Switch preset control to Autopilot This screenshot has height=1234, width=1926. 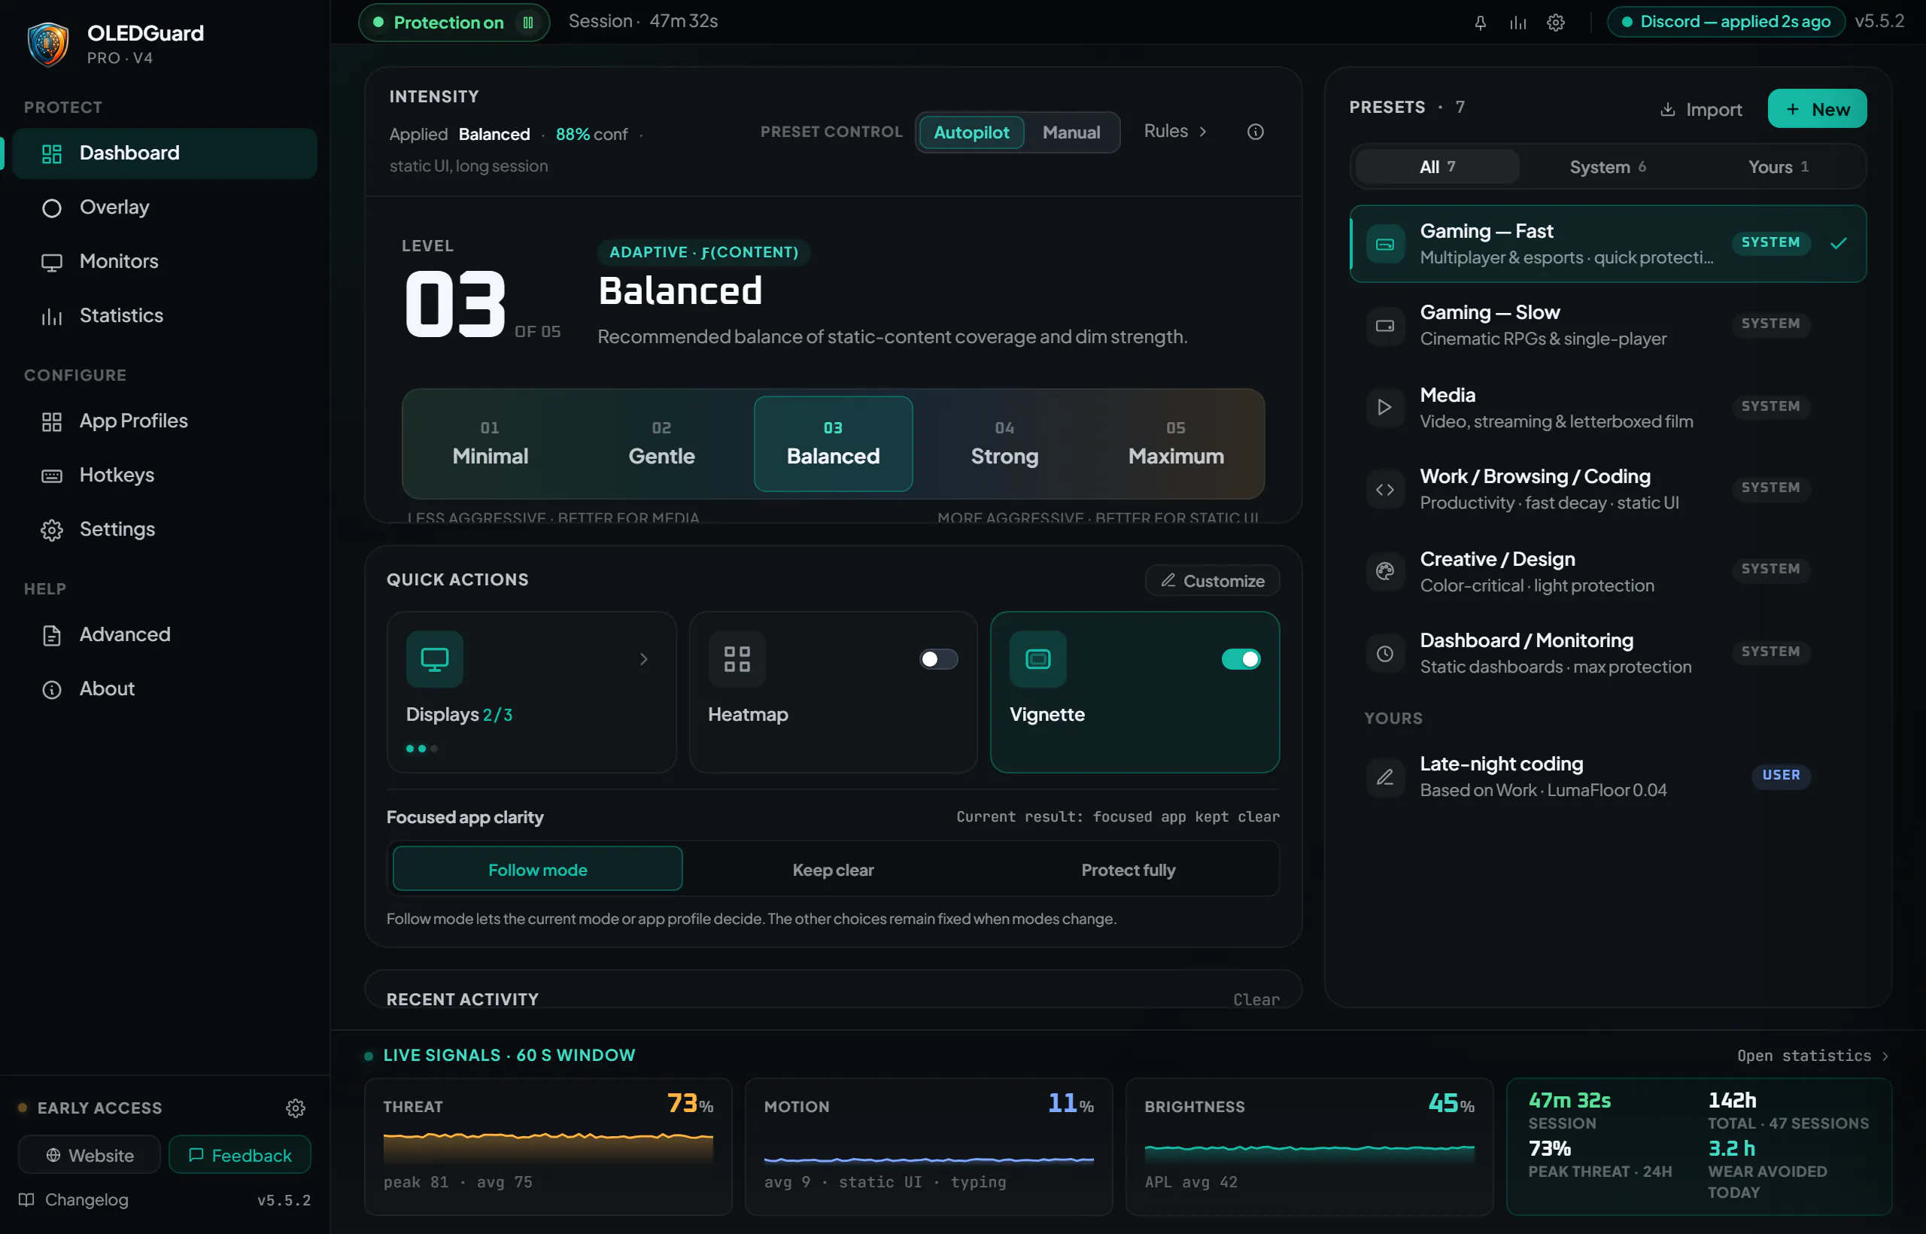971,132
